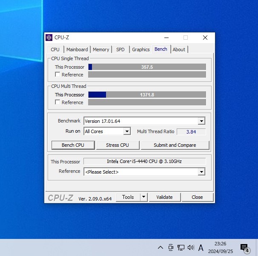
Task: Click the This Processor name field i5-4440
Action: pyautogui.click(x=145, y=161)
